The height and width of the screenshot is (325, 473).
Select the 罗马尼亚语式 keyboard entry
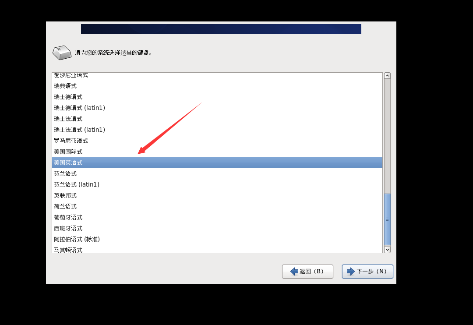[x=217, y=141]
